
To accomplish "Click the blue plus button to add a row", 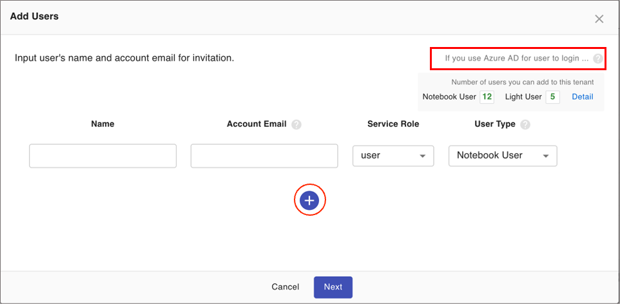I will pos(310,201).
